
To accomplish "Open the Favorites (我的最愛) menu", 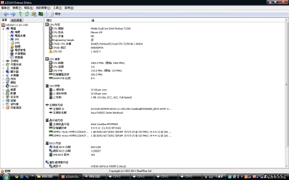I will 43,8.
